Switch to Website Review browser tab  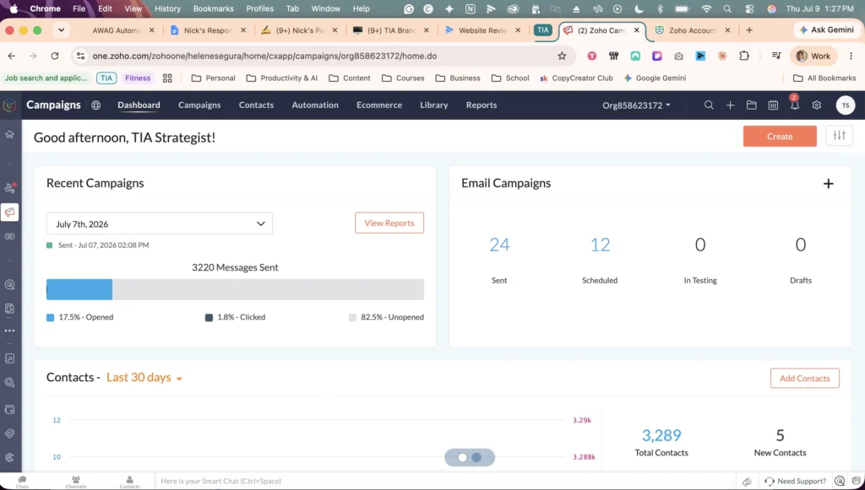pos(482,30)
